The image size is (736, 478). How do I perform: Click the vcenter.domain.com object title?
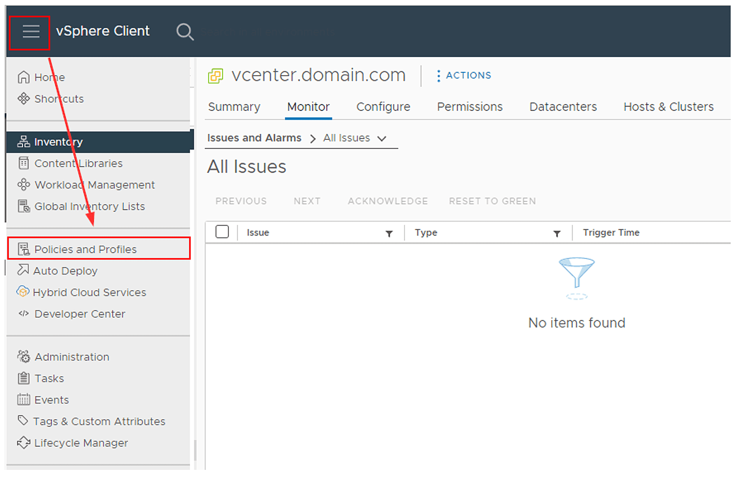[318, 75]
